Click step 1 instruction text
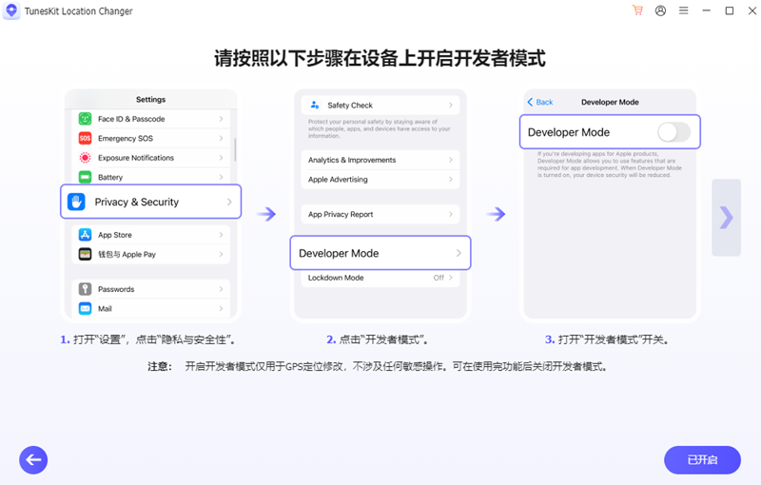Image resolution: width=761 pixels, height=485 pixels. tap(148, 339)
